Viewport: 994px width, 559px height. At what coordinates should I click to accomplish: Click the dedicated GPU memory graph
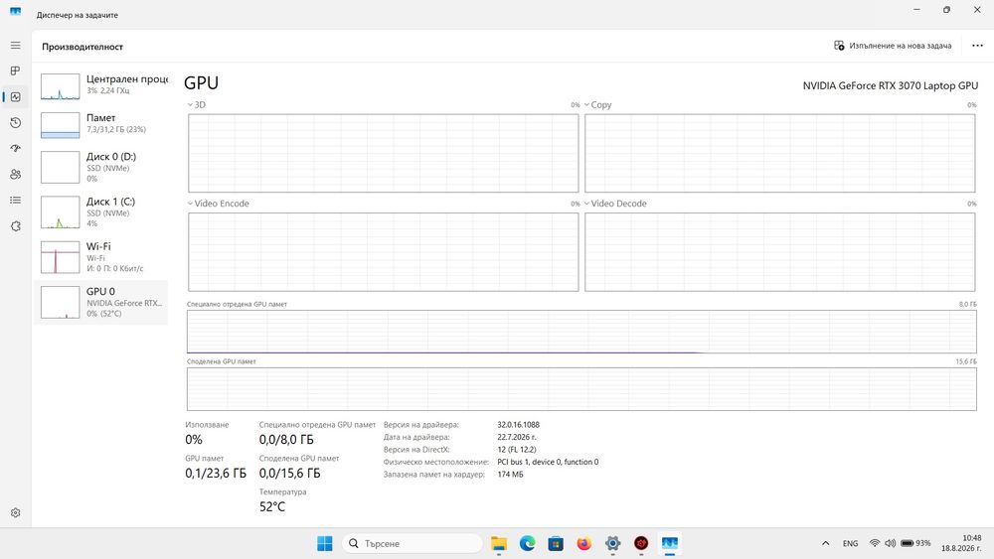[x=581, y=332]
